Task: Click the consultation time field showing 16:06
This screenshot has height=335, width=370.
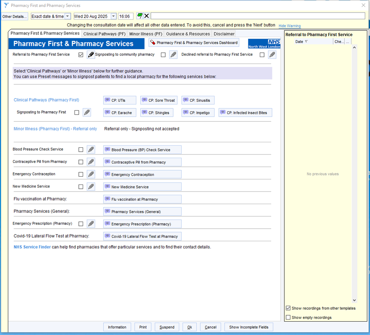Action: point(126,16)
